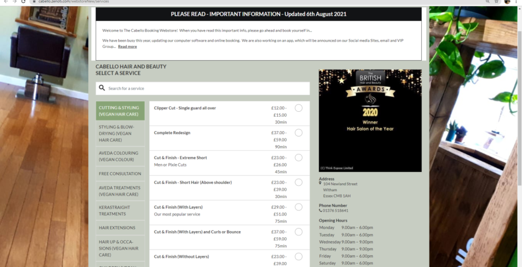Open the Aveda Colouring category
Image resolution: width=522 pixels, height=267 pixels.
pyautogui.click(x=120, y=156)
